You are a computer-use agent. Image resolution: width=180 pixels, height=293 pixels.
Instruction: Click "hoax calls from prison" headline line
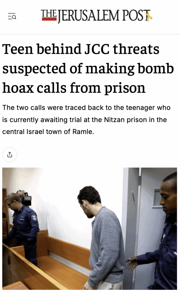click(x=74, y=88)
